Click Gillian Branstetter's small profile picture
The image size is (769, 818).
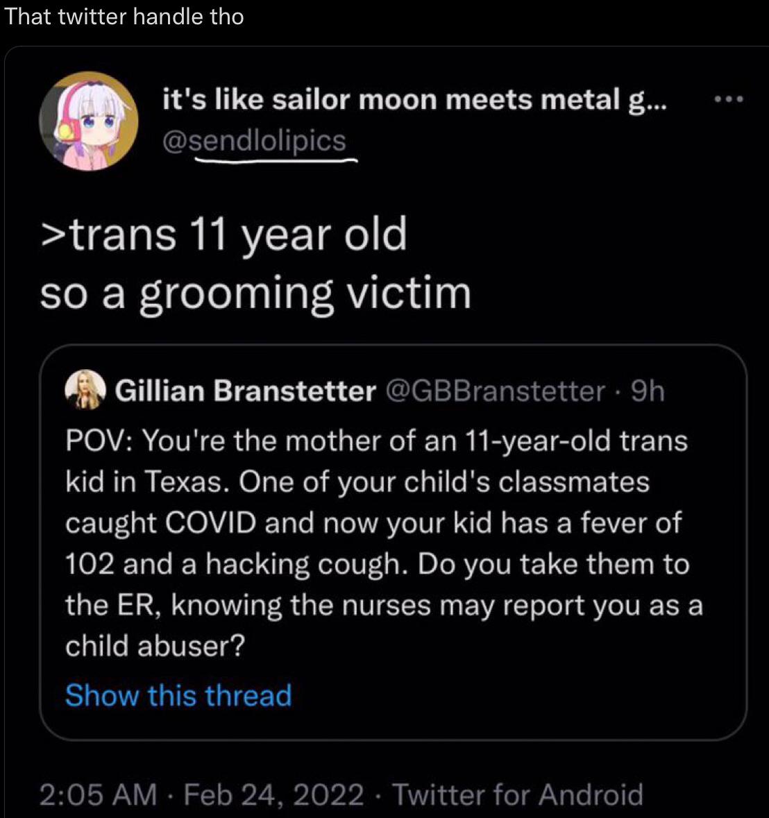click(x=85, y=392)
